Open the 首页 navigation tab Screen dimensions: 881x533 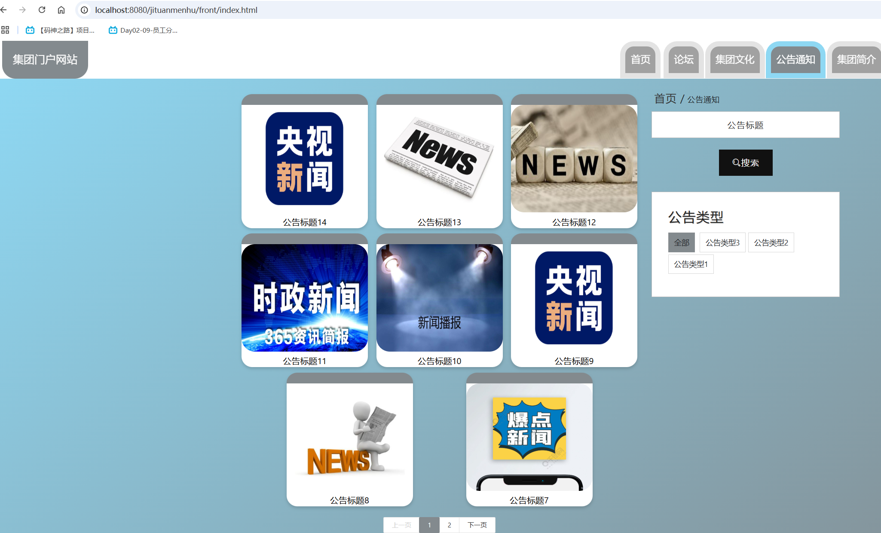[x=640, y=60]
